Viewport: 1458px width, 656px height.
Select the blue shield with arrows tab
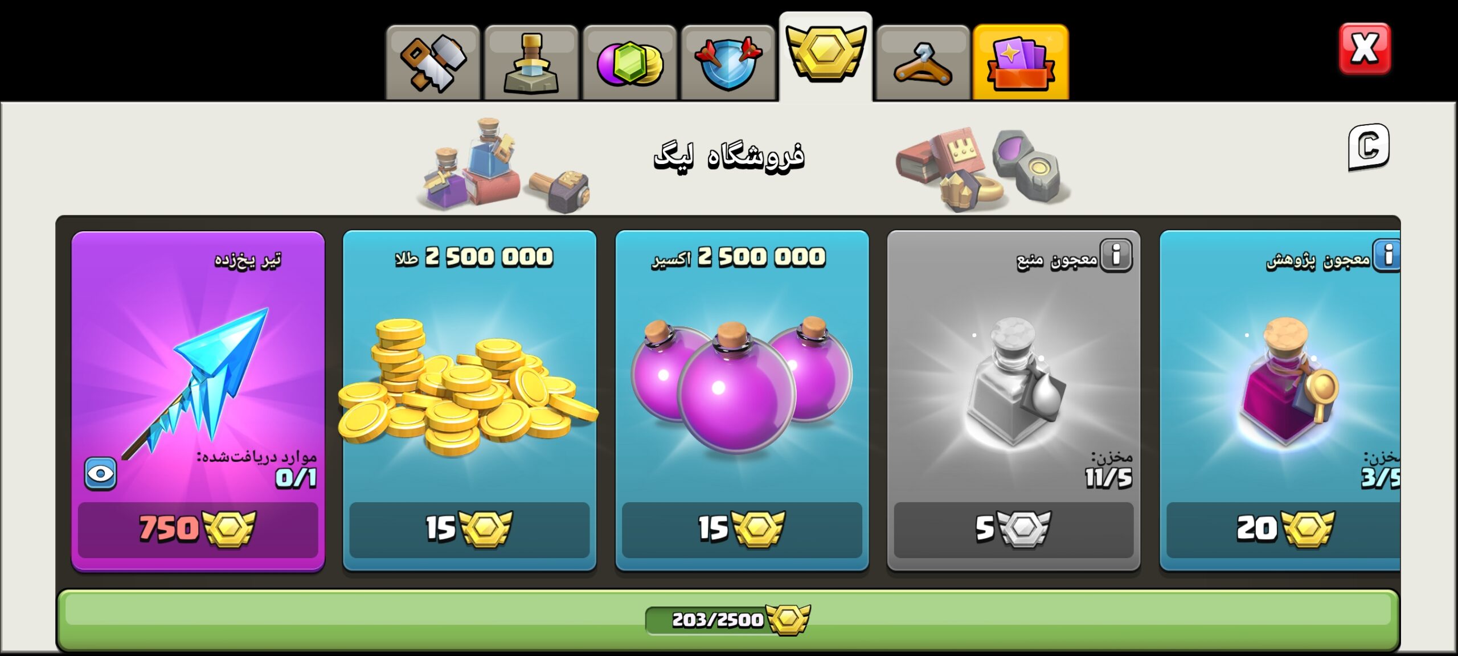pos(728,63)
